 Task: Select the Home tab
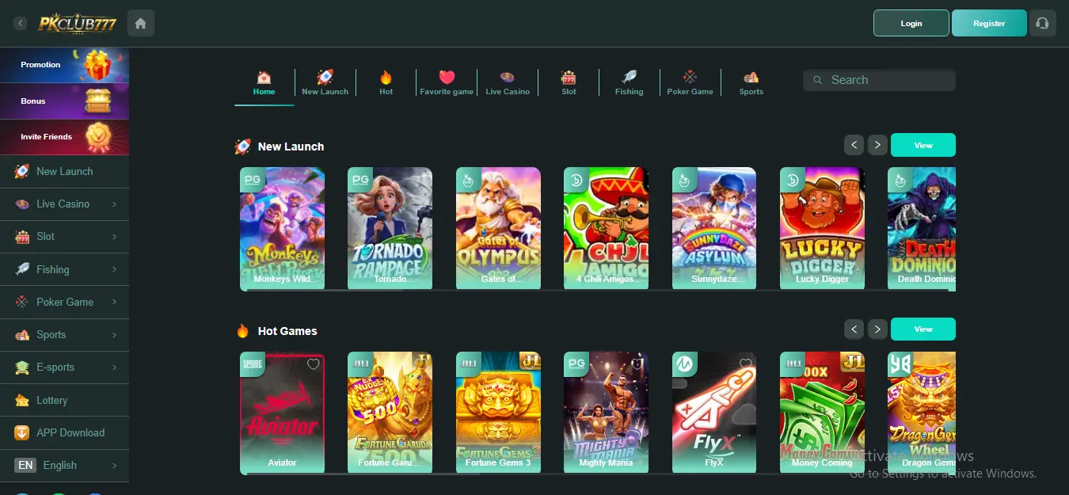[x=264, y=83]
